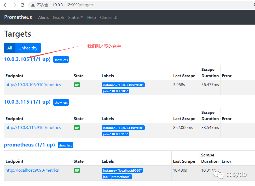Open the 10.0.3.115:9100 metrics endpoint

(33, 128)
